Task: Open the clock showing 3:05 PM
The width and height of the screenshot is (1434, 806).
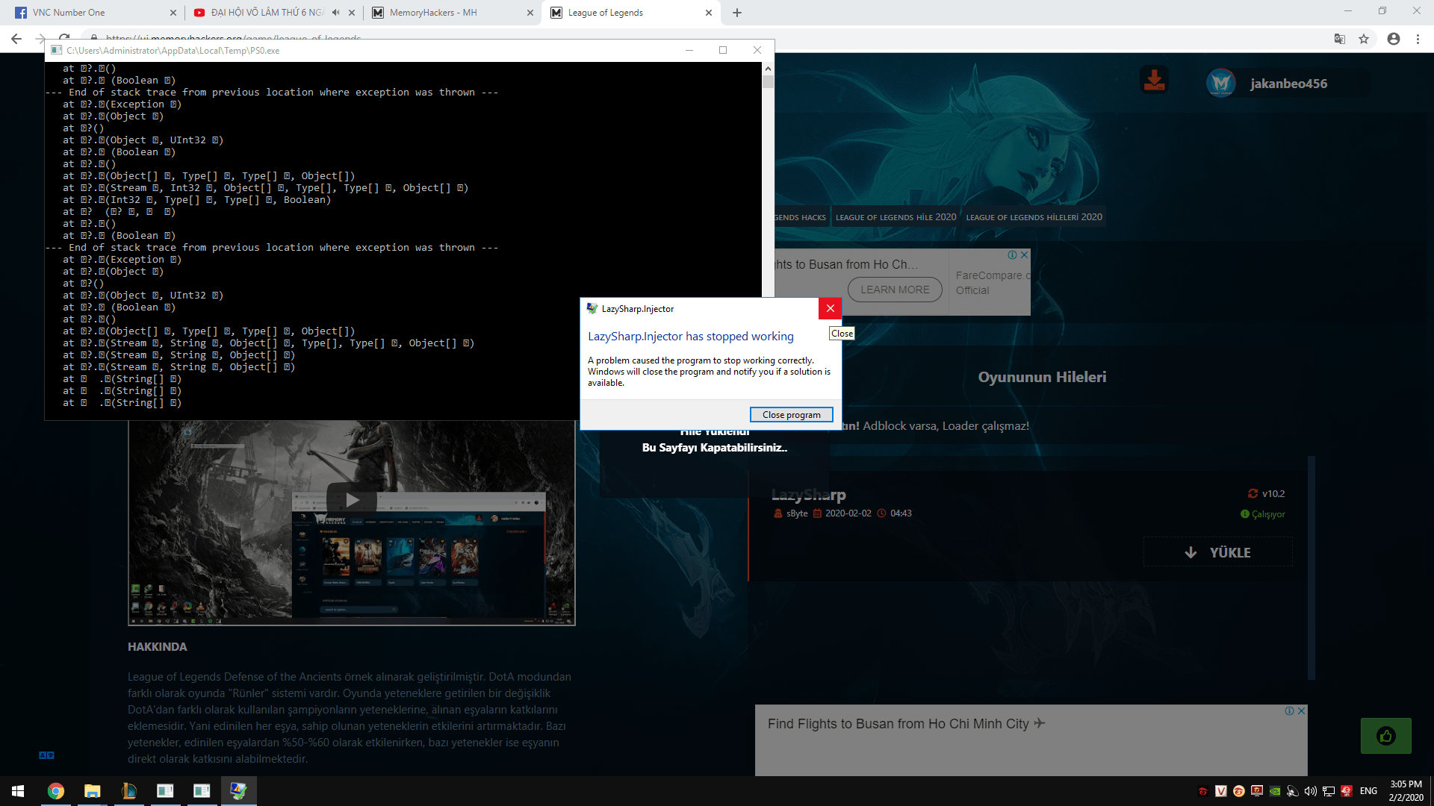Action: point(1406,791)
